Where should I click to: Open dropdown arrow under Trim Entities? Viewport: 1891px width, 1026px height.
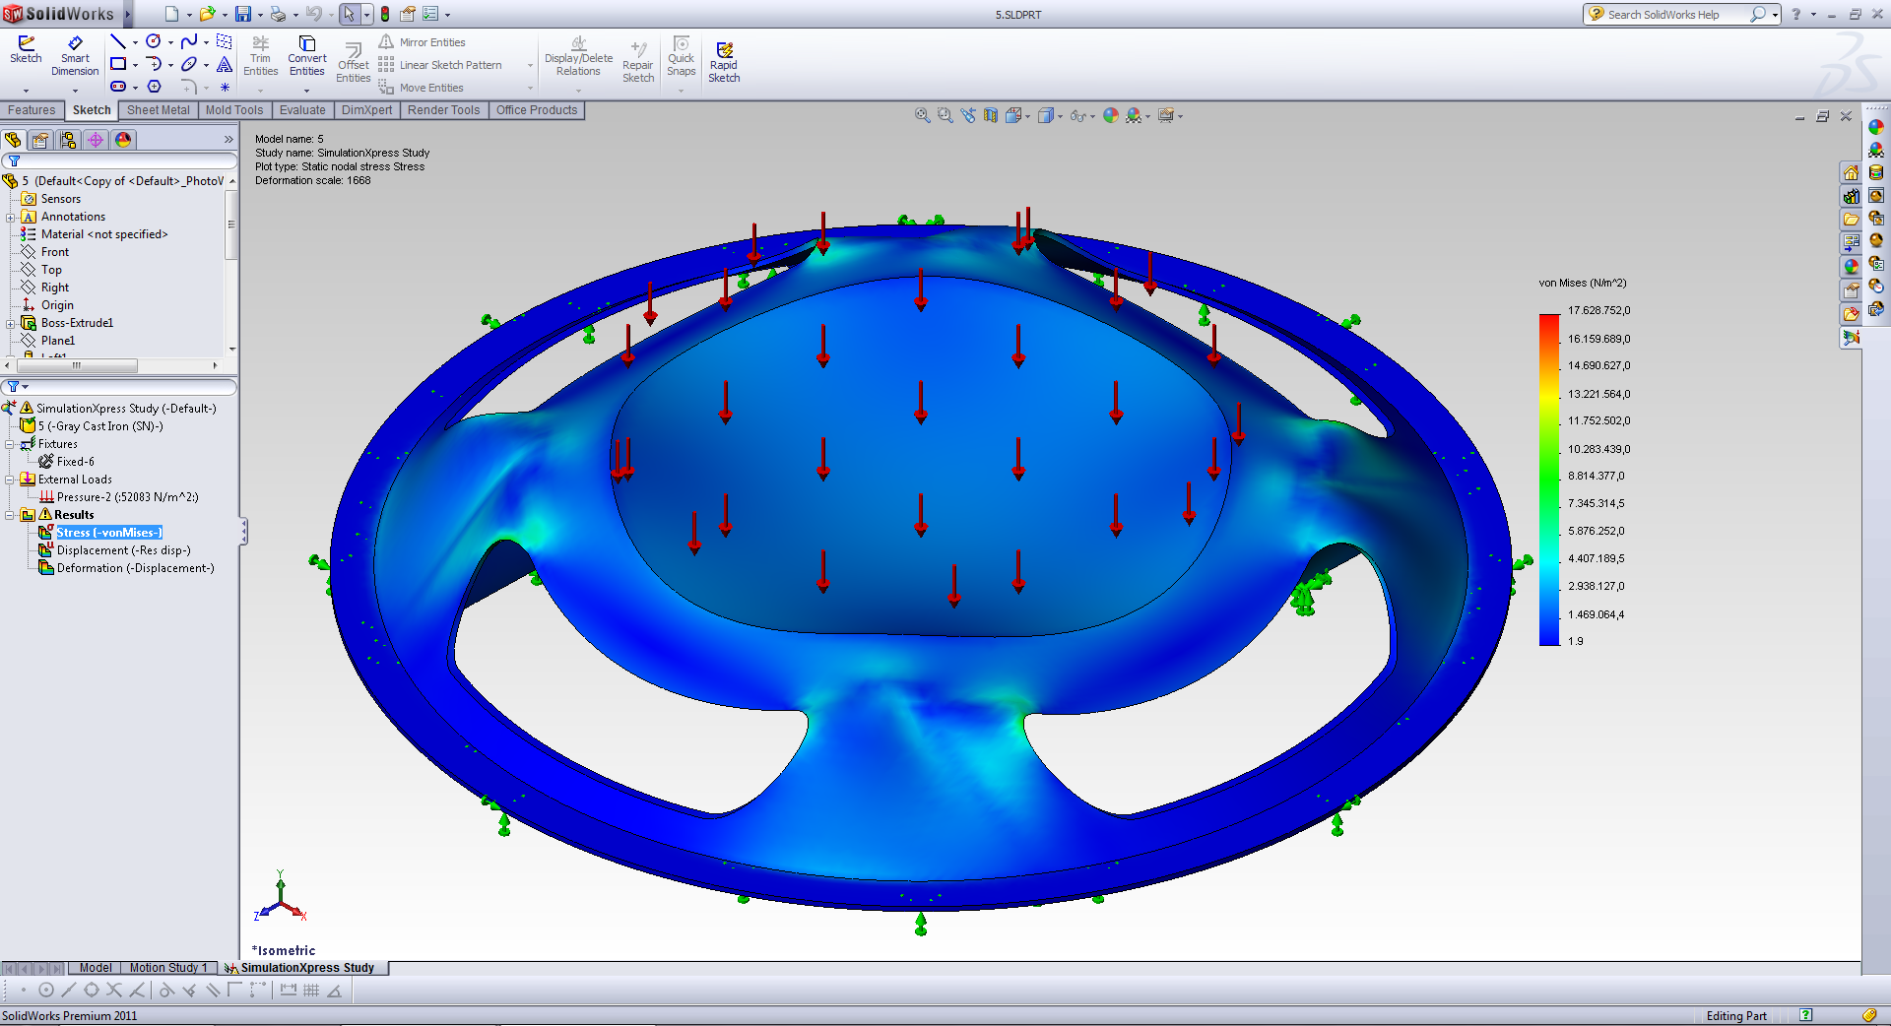[260, 90]
